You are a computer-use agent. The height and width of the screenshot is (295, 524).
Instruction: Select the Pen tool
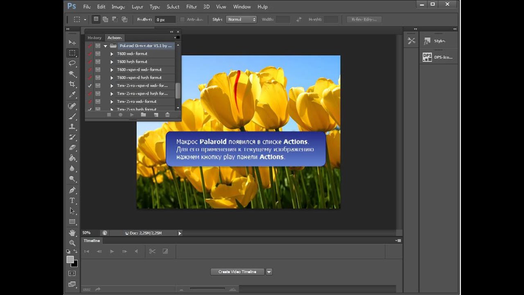[x=72, y=190]
